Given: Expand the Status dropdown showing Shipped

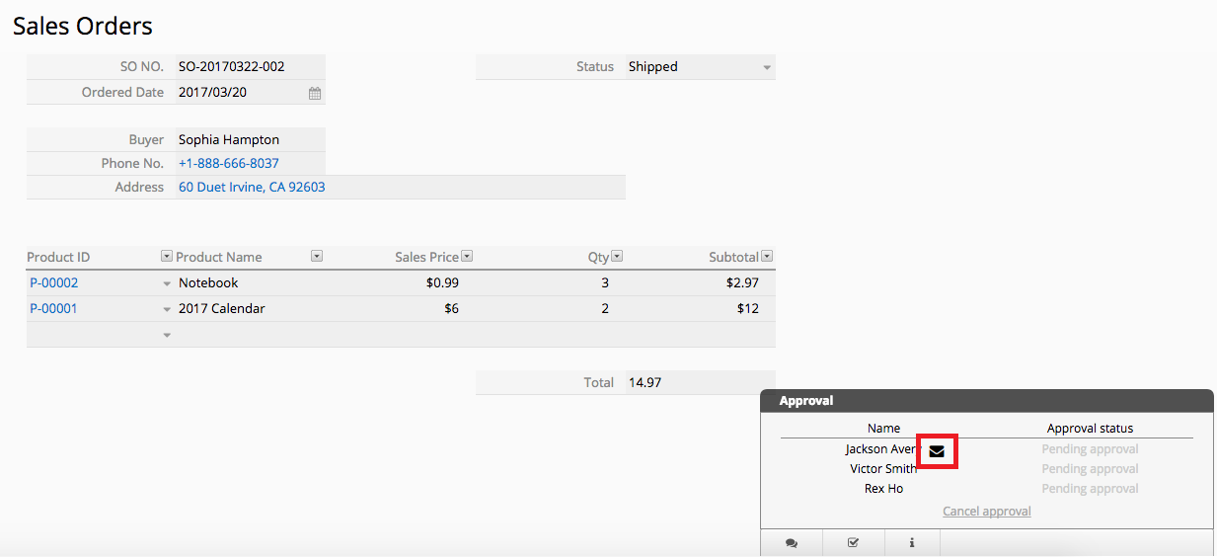Looking at the screenshot, I should coord(767,68).
